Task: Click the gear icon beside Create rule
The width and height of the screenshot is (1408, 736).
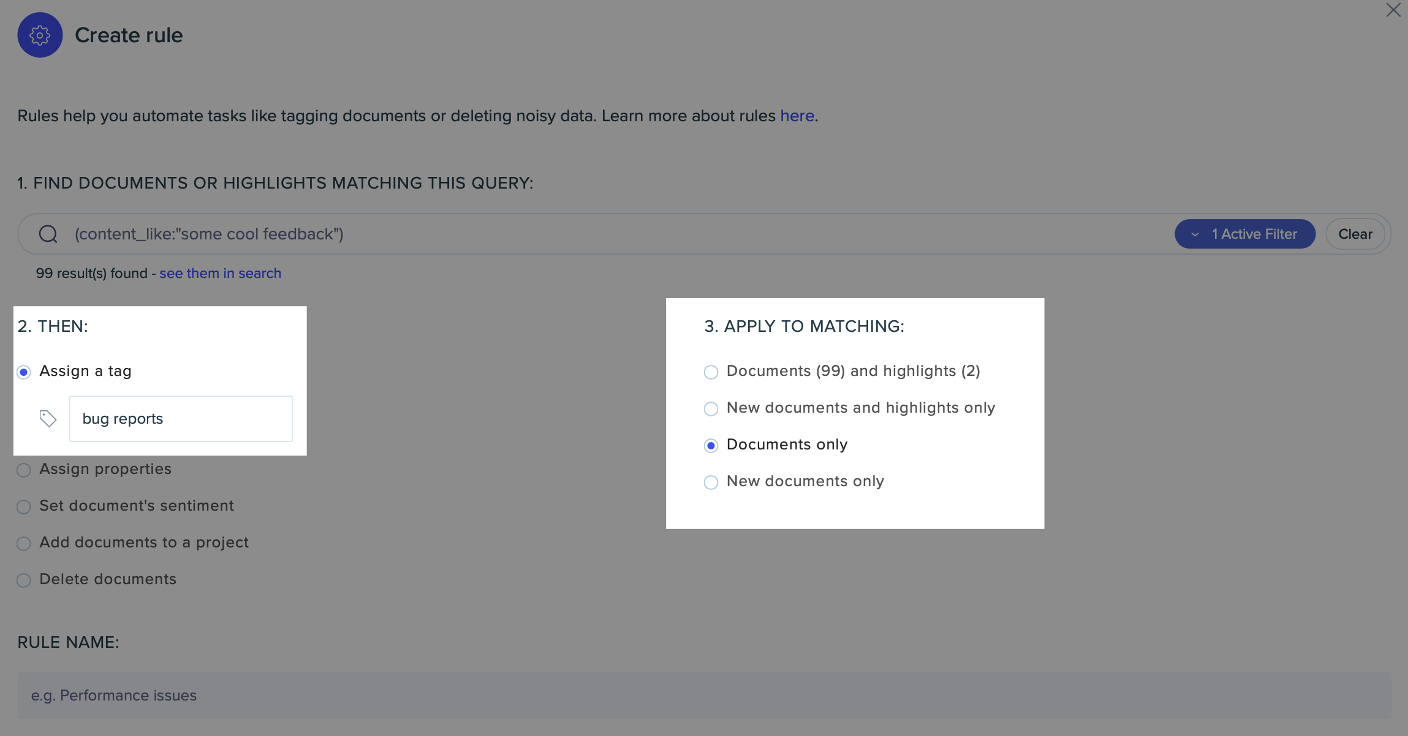Action: click(x=40, y=35)
